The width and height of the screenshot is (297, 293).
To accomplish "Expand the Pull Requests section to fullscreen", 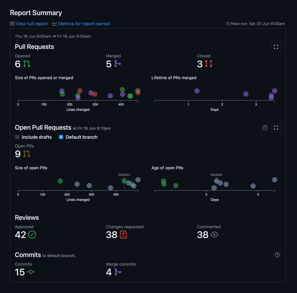I will 276,47.
